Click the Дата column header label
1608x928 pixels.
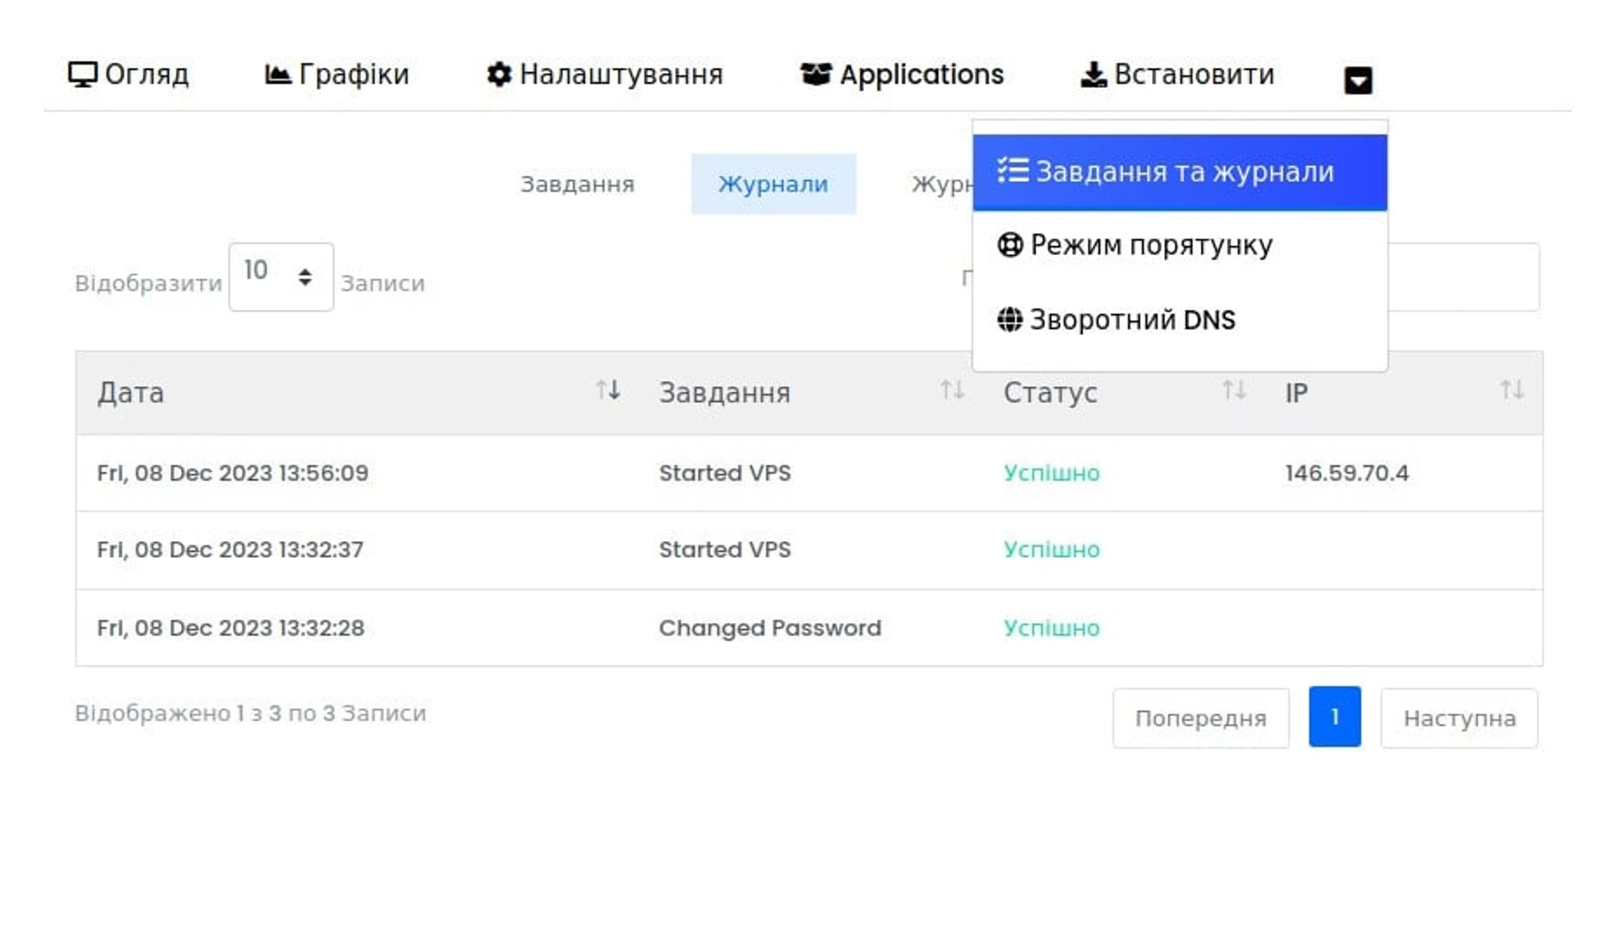click(x=131, y=393)
